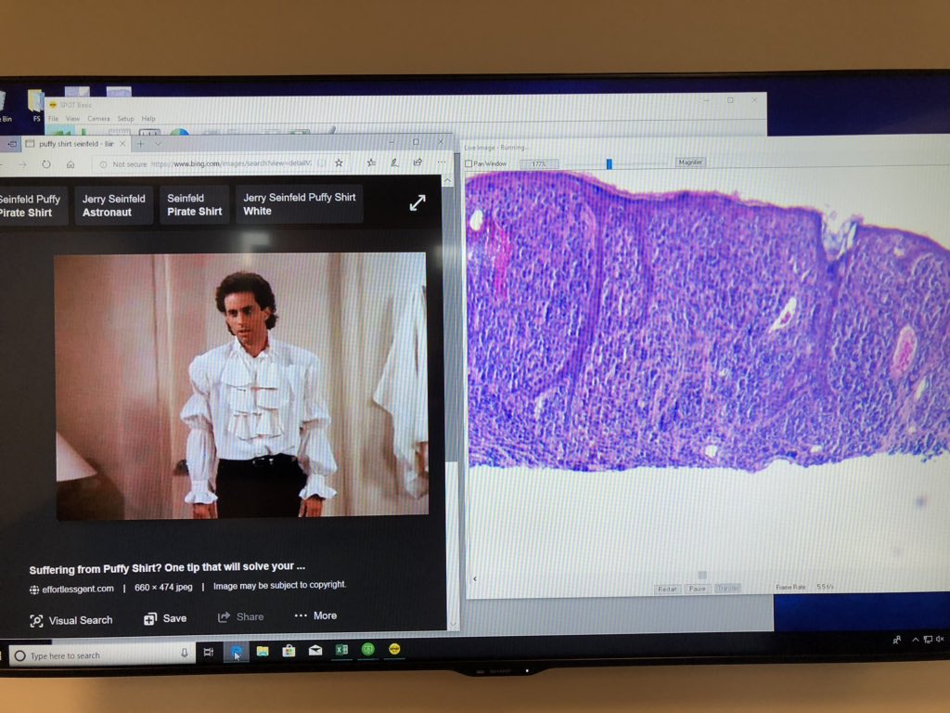Image resolution: width=950 pixels, height=713 pixels.
Task: Click the muted volume icon
Action: point(940,639)
